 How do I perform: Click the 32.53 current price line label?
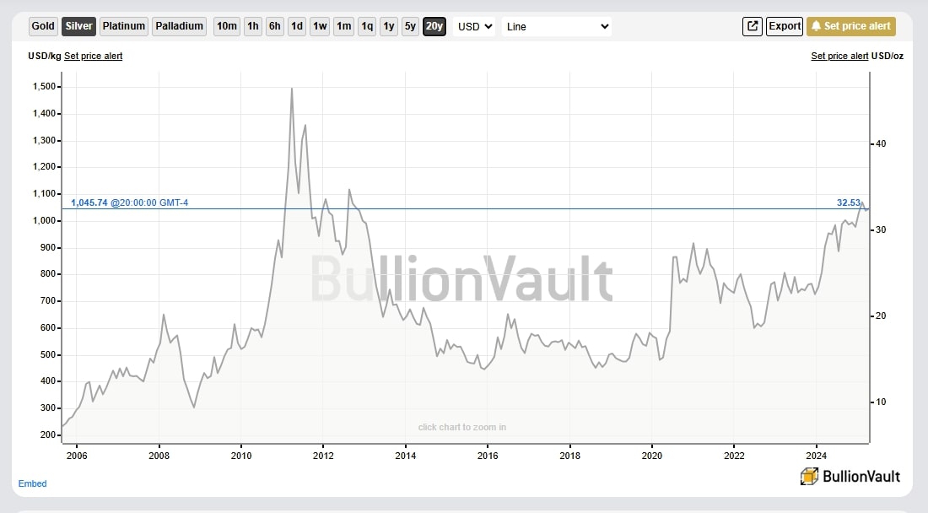tap(848, 202)
